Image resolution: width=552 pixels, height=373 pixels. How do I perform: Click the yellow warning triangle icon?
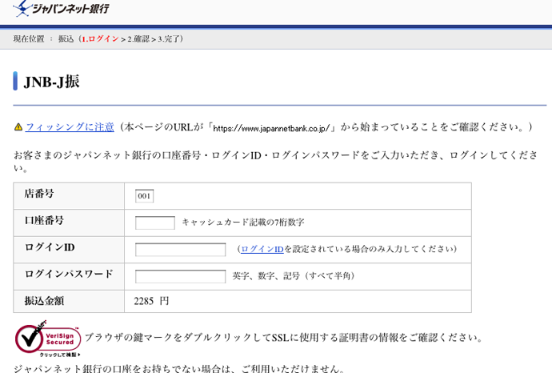tap(18, 127)
